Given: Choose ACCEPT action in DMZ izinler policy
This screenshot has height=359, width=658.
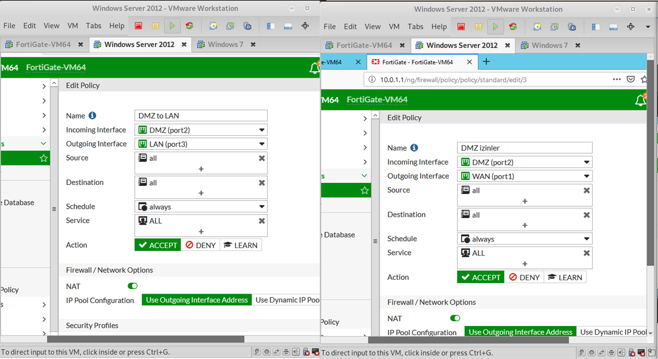Looking at the screenshot, I should pyautogui.click(x=481, y=277).
